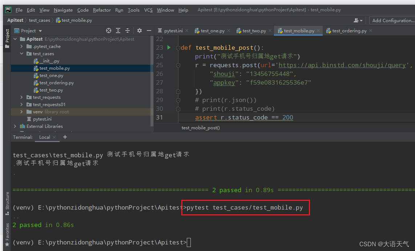Select __init__.py in project tree
The image size is (415, 251).
pyautogui.click(x=49, y=61)
